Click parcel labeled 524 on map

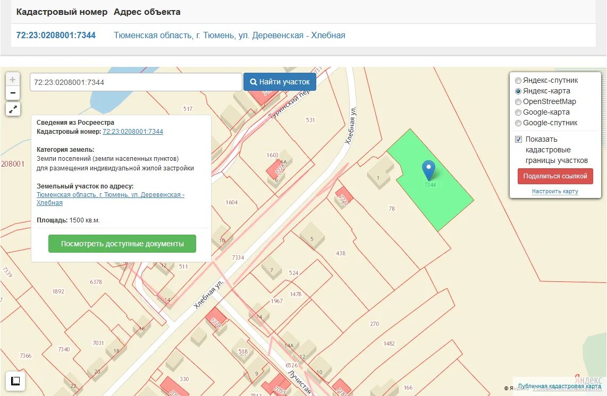tap(293, 273)
